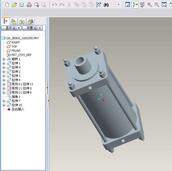
Task: Click the Zoom In magnifier icon
Action: coord(150,5)
